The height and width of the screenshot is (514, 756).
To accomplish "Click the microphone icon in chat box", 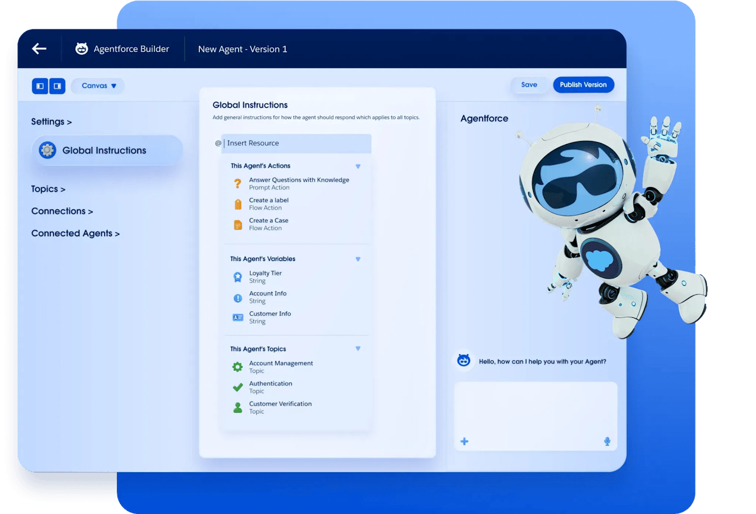I will (x=607, y=441).
